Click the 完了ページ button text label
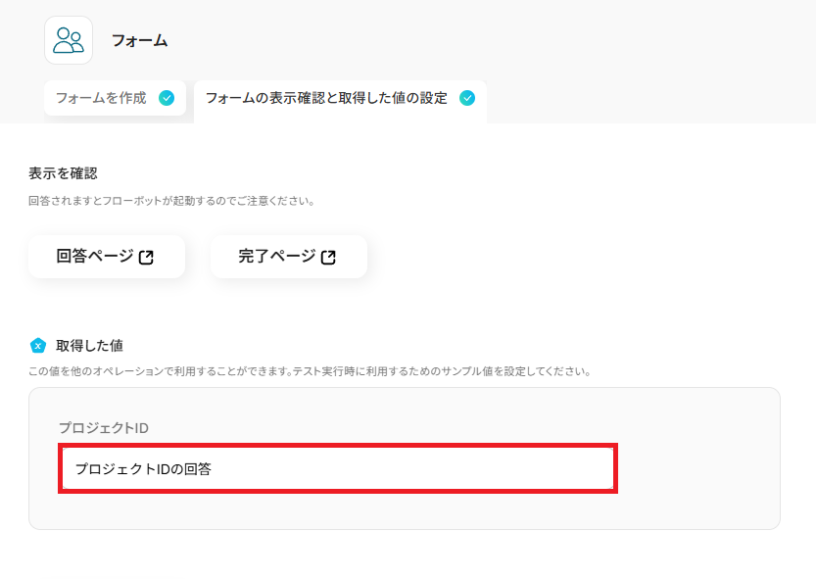This screenshot has width=816, height=579. coord(277,257)
